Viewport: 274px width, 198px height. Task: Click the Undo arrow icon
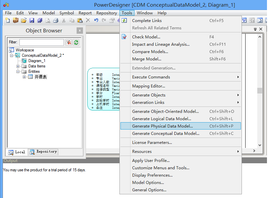[96, 20]
